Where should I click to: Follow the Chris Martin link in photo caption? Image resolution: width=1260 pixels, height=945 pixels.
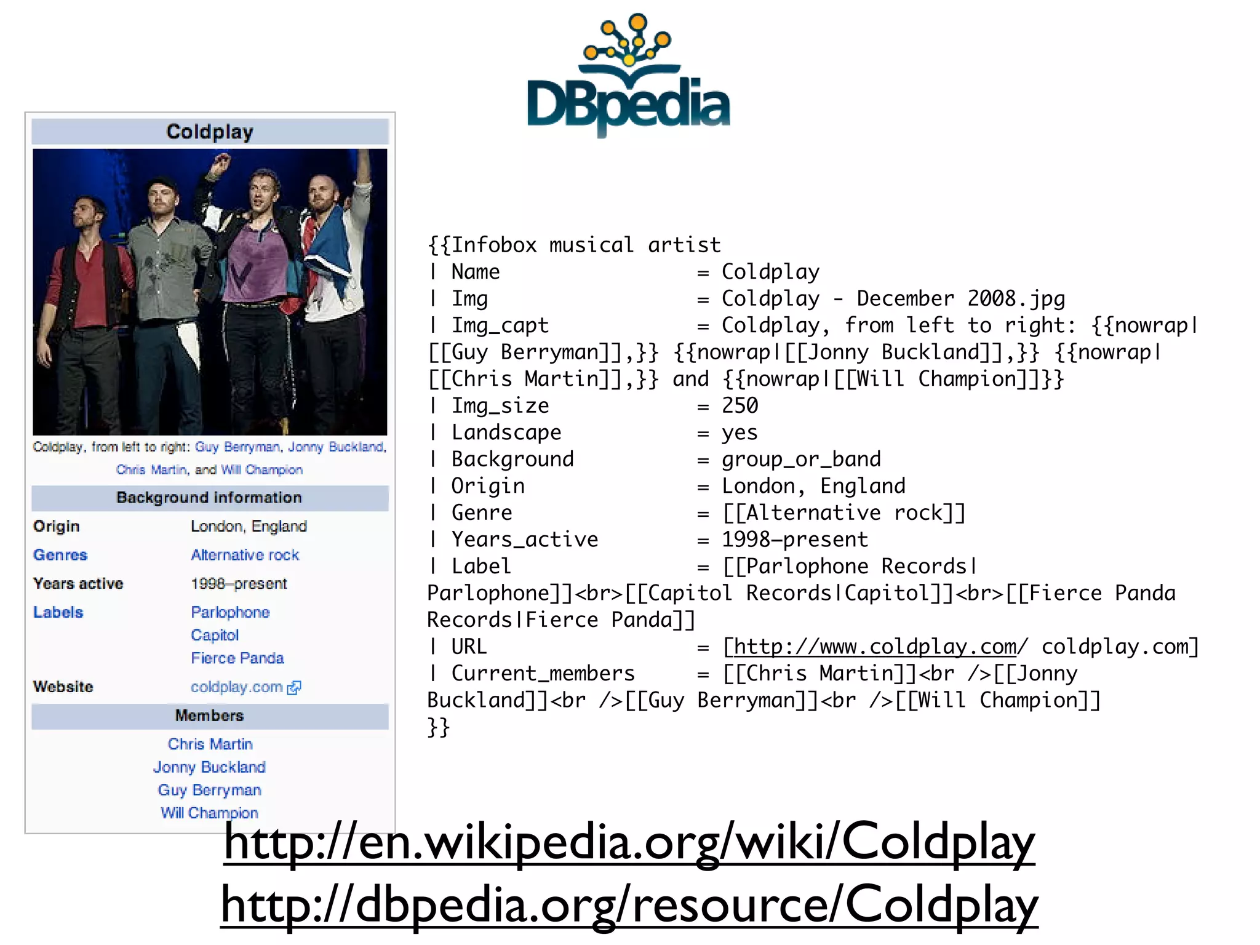tap(151, 470)
